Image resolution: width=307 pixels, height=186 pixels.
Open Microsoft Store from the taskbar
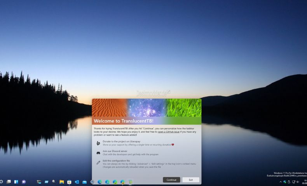tap(69, 182)
